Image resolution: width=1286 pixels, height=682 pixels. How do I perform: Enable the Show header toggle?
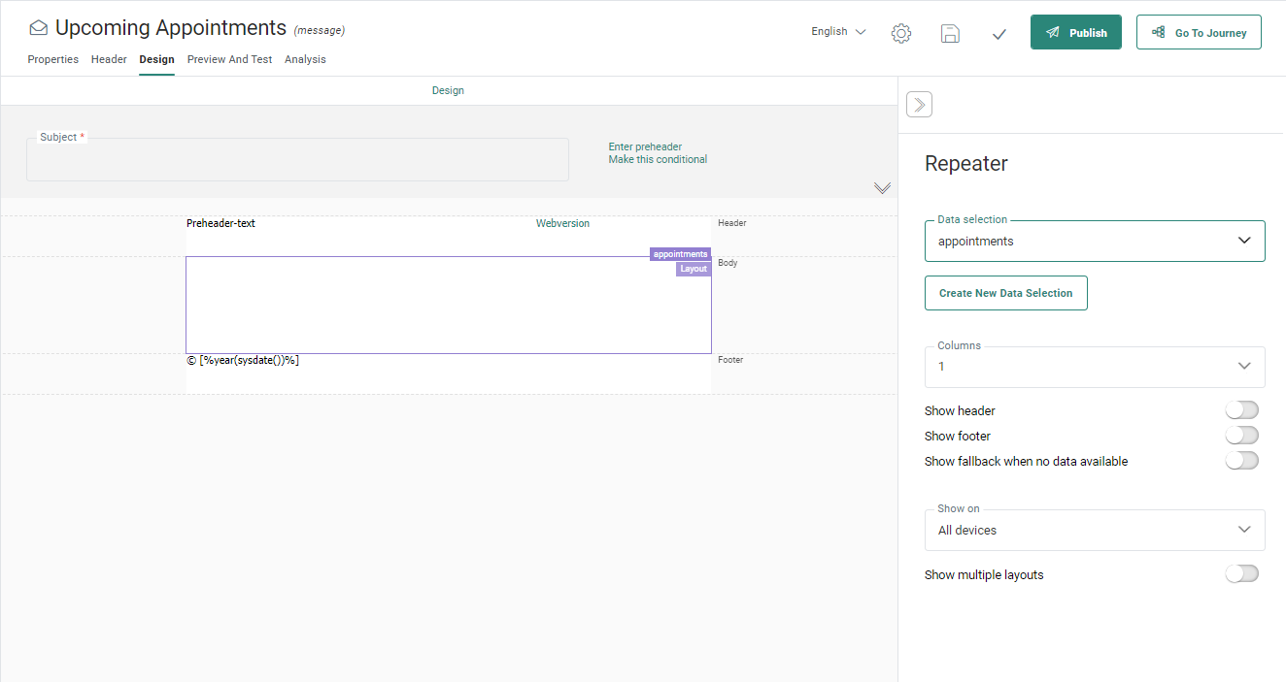1241,410
